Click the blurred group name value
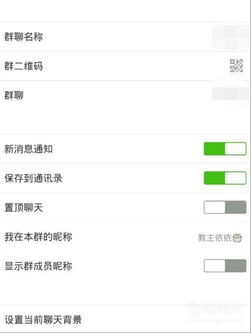Viewport: 251px width, 333px height. pos(231,37)
